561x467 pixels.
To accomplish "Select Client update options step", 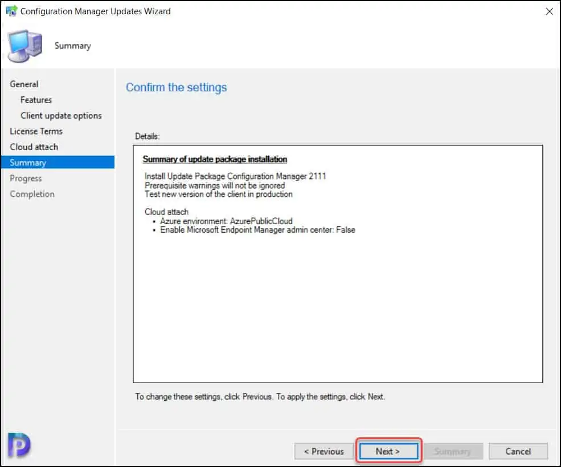I will click(x=61, y=116).
